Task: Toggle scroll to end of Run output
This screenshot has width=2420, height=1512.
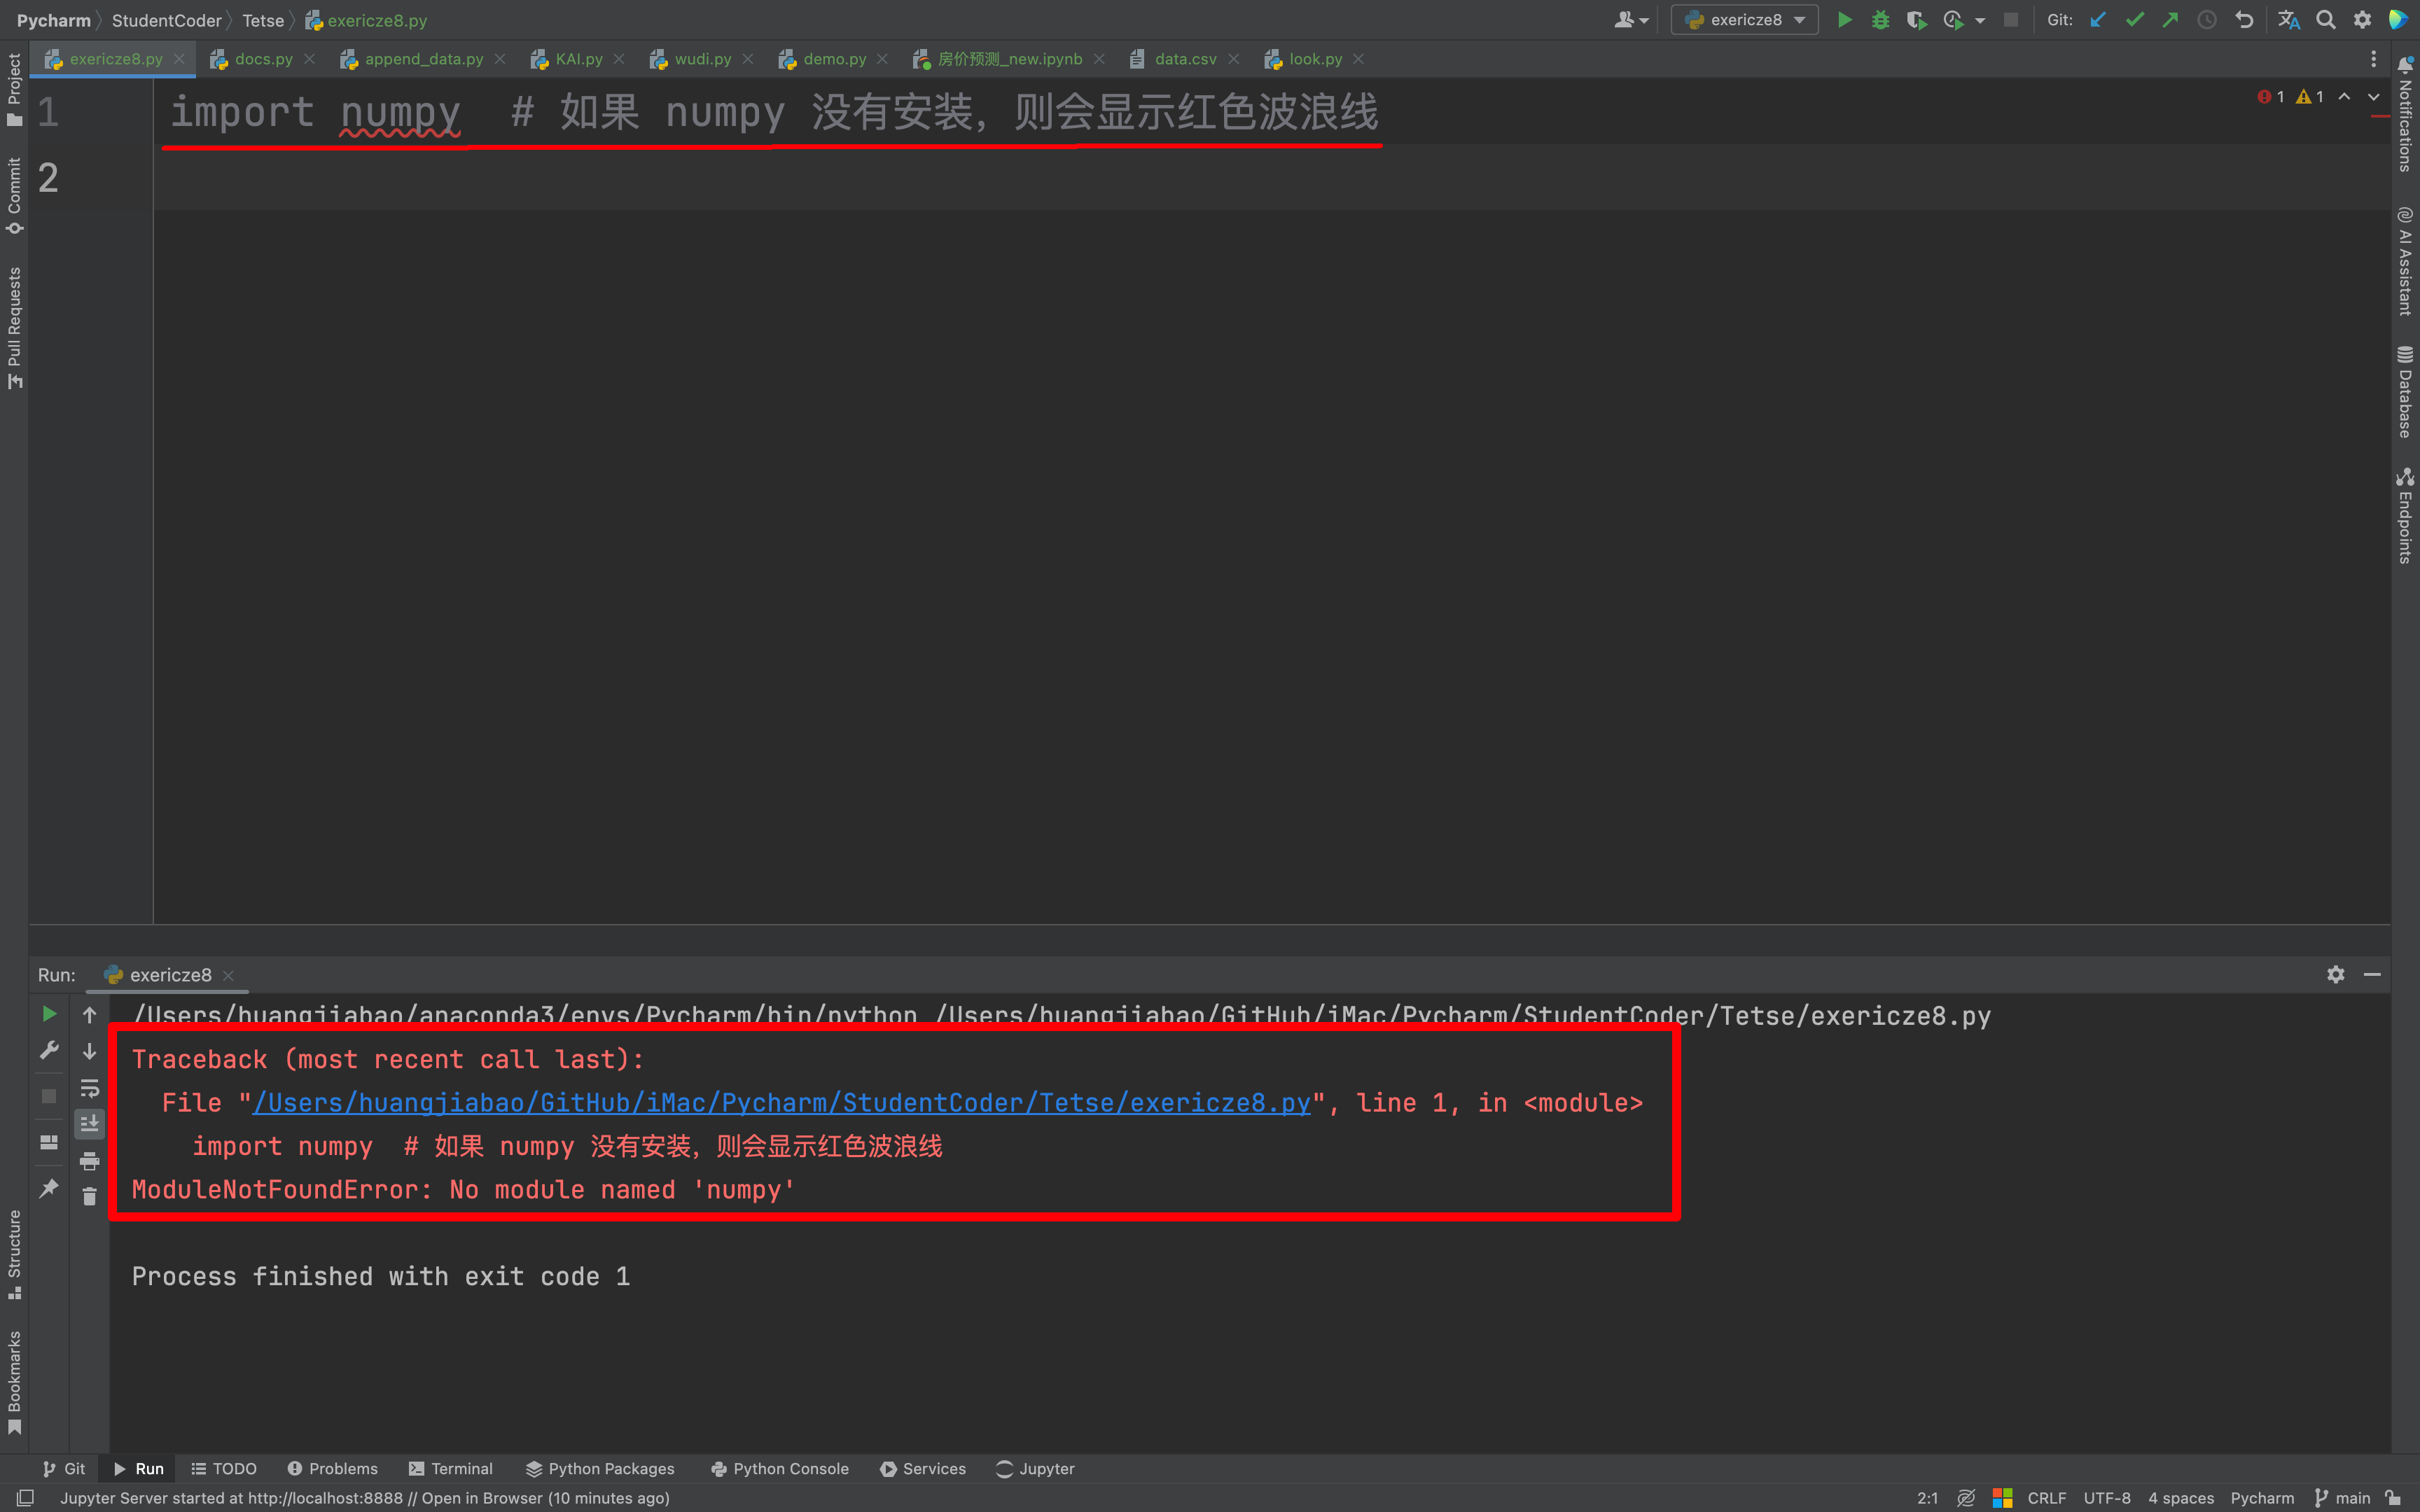Action: (x=89, y=1124)
